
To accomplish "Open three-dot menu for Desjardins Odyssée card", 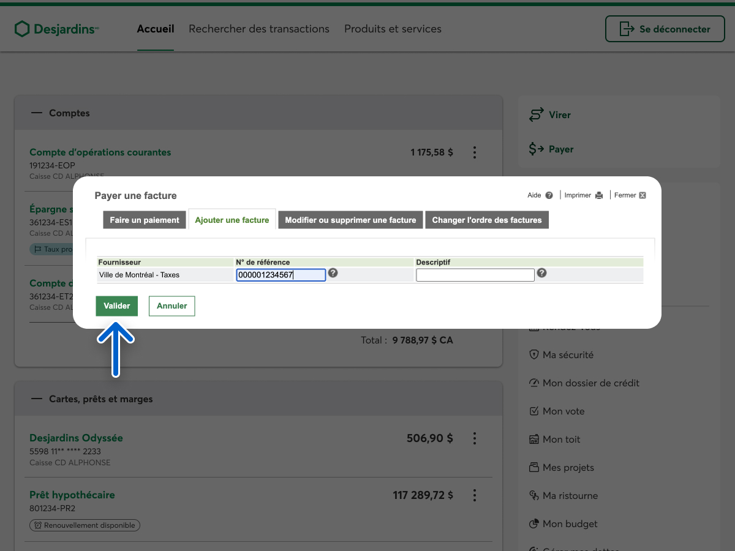I will 474,438.
